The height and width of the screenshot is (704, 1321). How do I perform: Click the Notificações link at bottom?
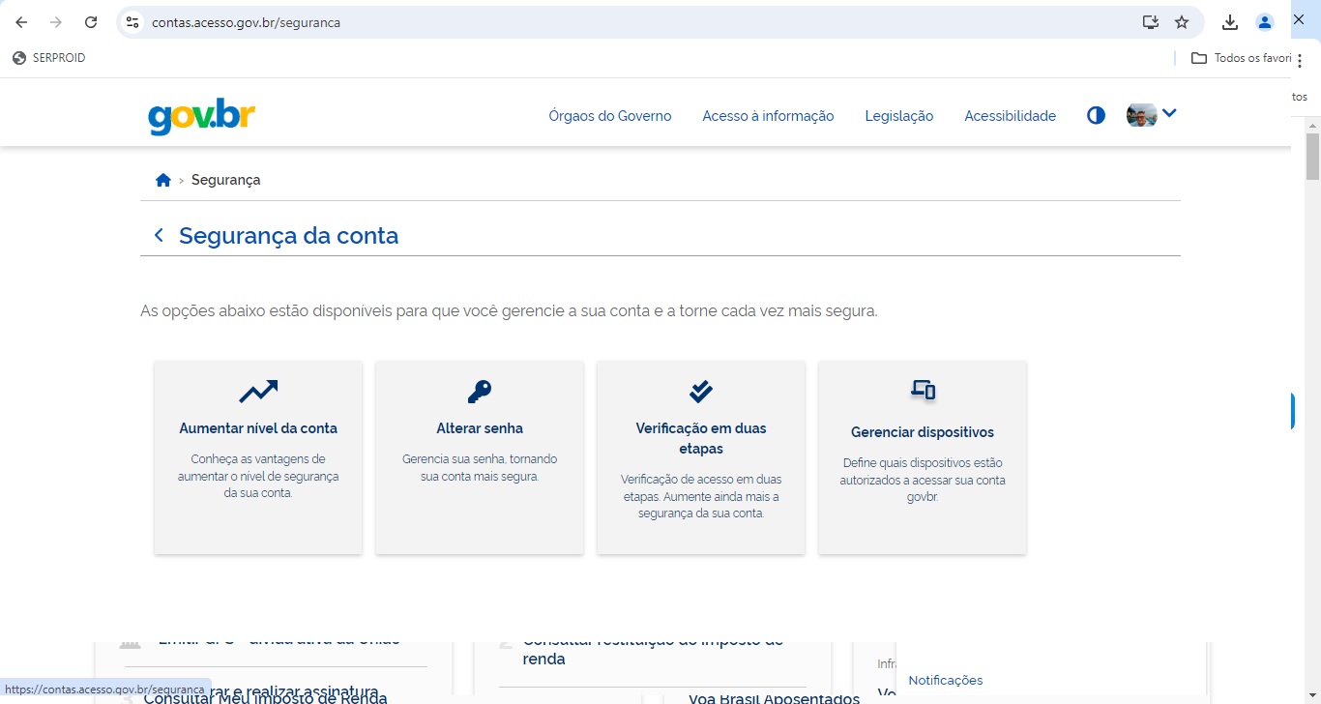coord(946,680)
